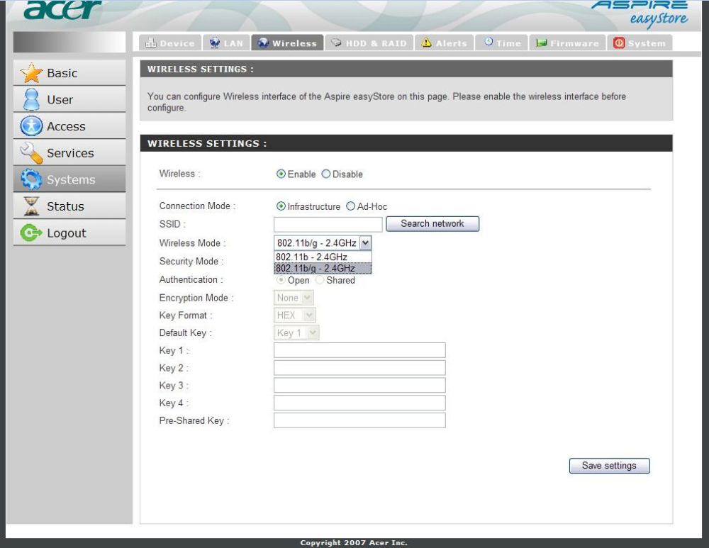Switch to the LAN tab
This screenshot has width=709, height=548.
click(x=226, y=43)
